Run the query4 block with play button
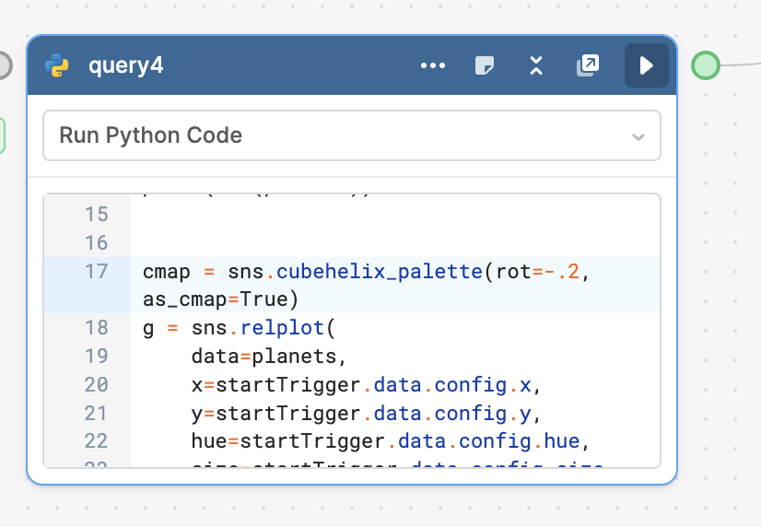The height and width of the screenshot is (527, 761). [647, 65]
